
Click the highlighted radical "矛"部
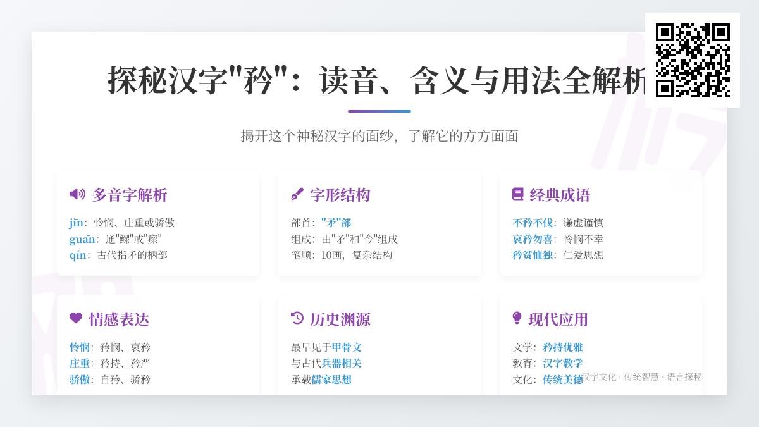(336, 223)
